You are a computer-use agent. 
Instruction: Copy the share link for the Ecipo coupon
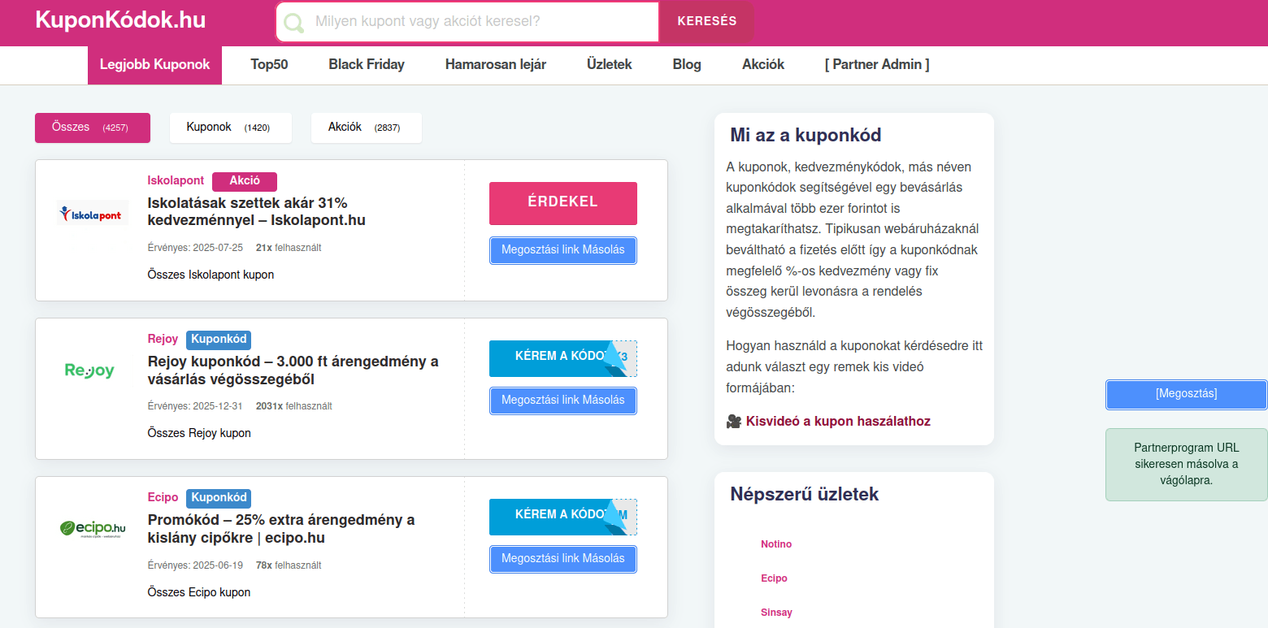563,559
